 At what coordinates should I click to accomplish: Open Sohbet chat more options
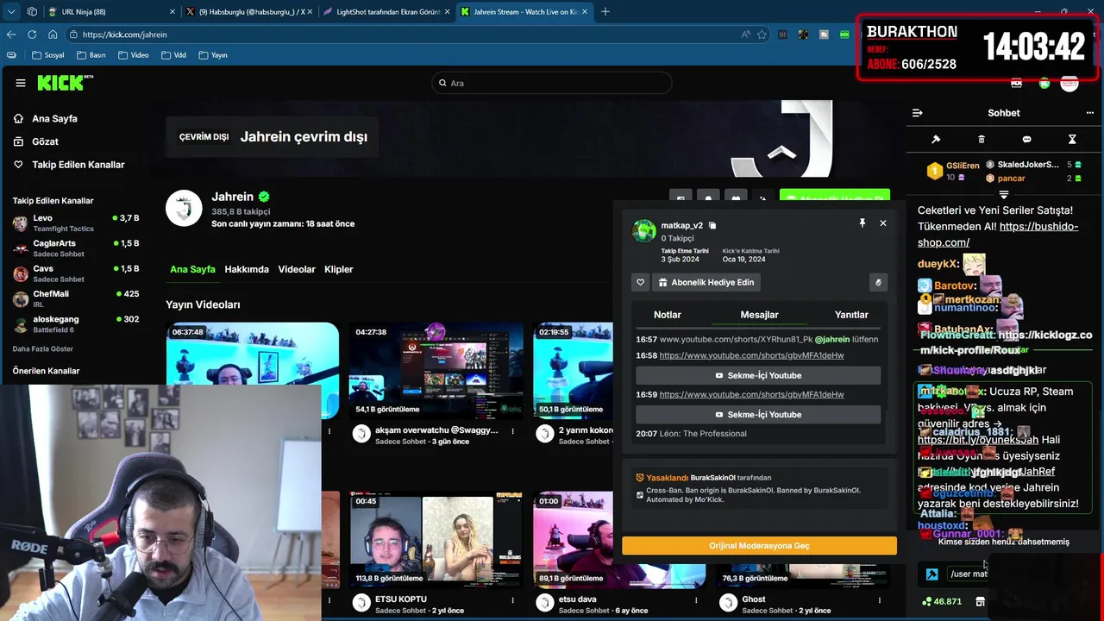click(x=1088, y=113)
